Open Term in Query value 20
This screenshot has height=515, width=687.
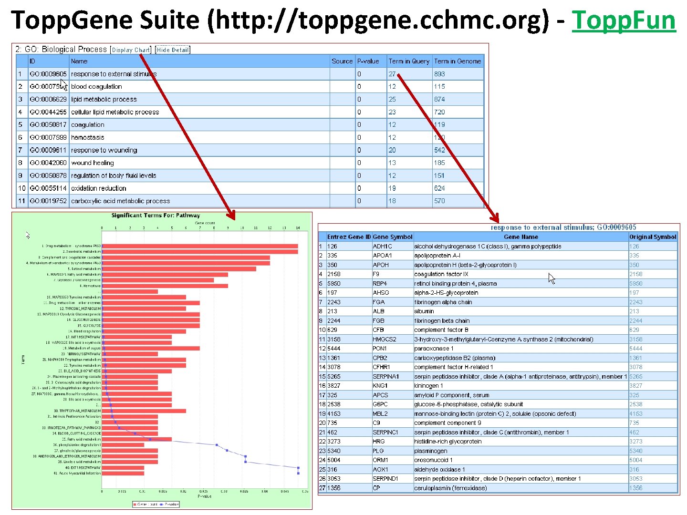(392, 150)
